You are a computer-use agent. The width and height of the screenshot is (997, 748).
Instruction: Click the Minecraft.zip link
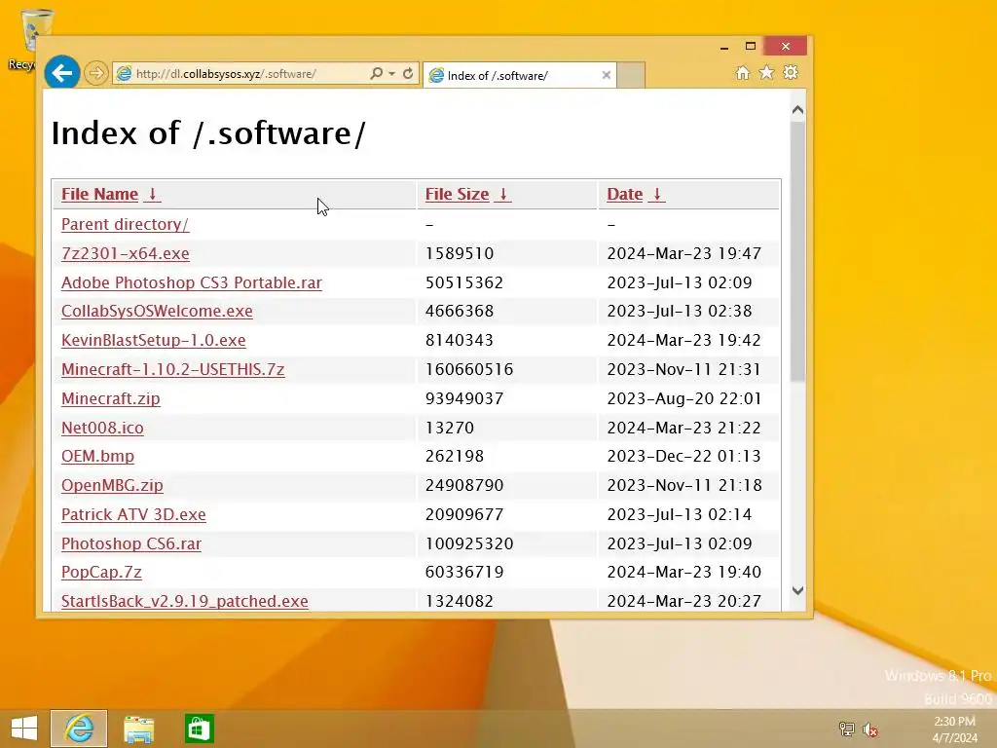(x=111, y=398)
